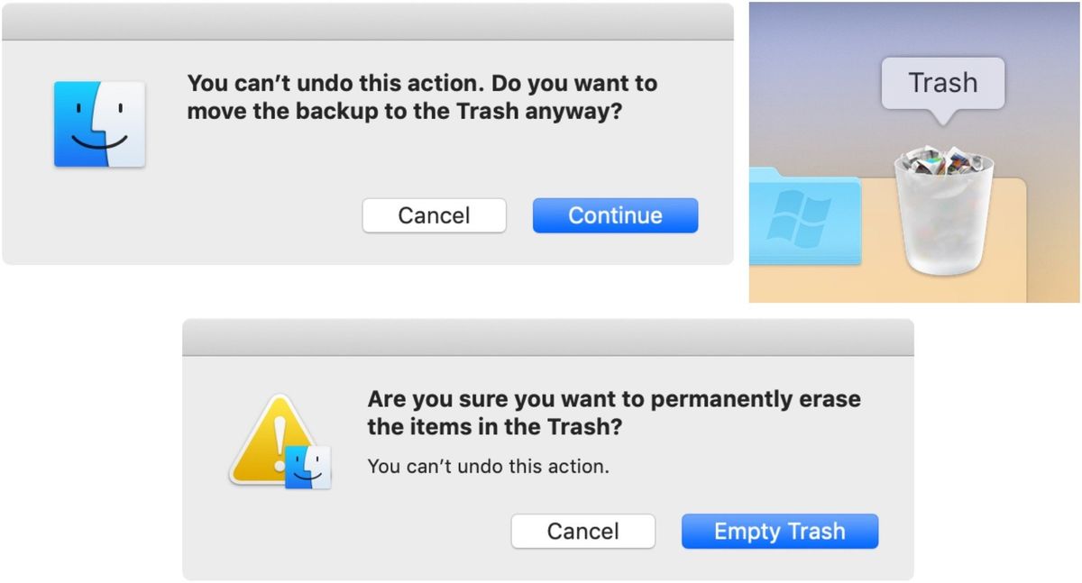The image size is (1082, 583).
Task: Click the highlighted blue Continue button
Action: (x=615, y=215)
